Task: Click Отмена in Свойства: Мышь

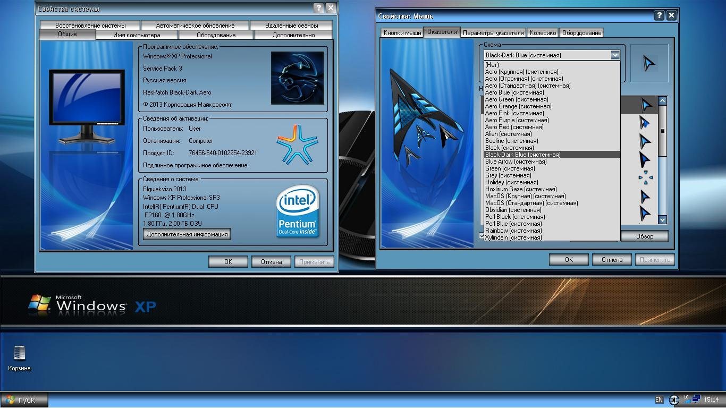Action: pos(612,259)
